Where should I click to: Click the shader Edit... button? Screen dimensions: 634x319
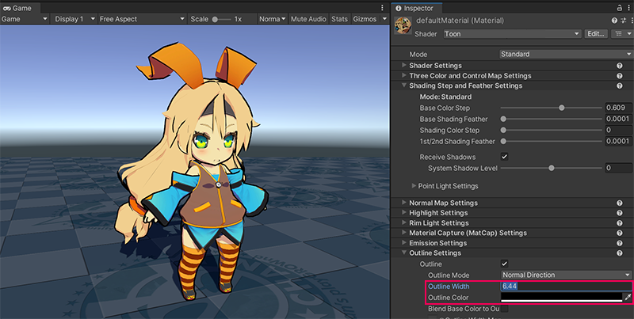(x=596, y=34)
